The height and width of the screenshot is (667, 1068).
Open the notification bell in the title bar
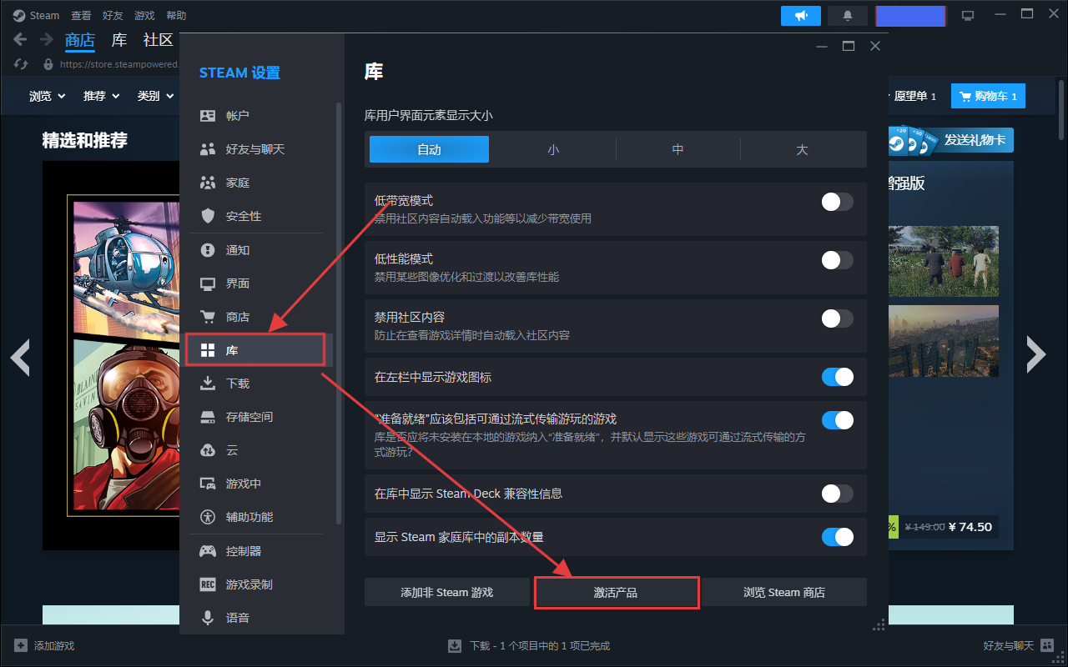(849, 16)
